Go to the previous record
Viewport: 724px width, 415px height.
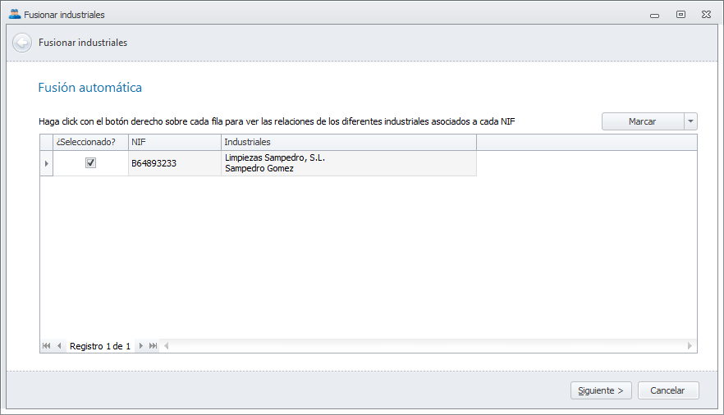(59, 346)
